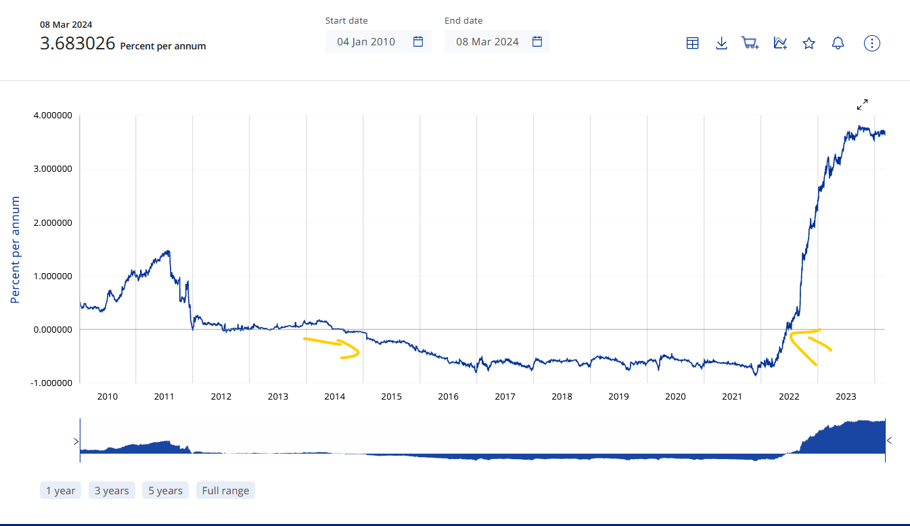
Task: Click the Start date field showing 04 Jan 2010
Action: click(366, 42)
